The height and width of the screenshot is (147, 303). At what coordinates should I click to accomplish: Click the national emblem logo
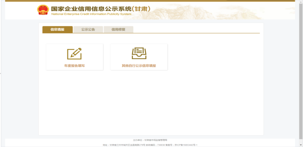[x=43, y=10]
